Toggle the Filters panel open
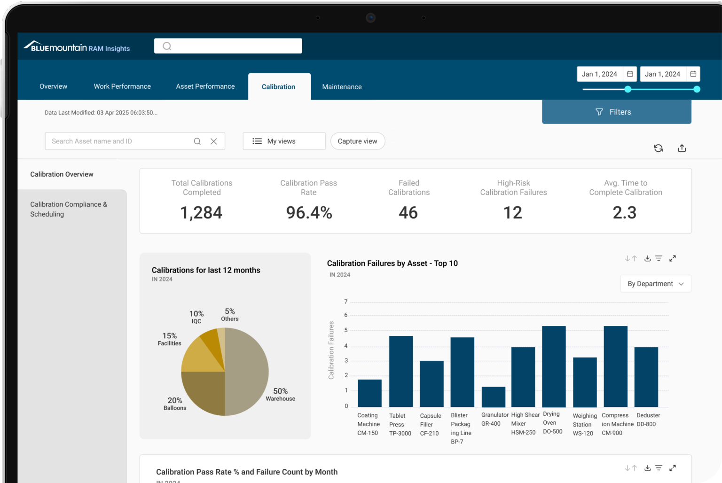Viewport: 722px width, 483px height. 616,112
